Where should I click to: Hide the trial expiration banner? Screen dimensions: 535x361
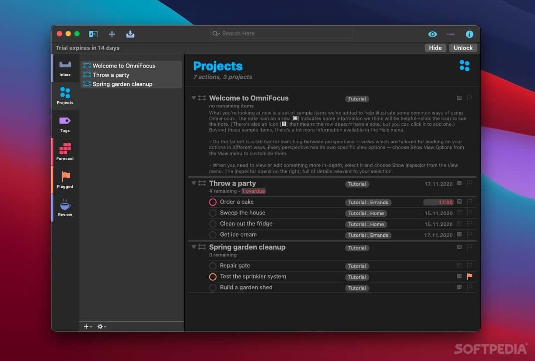pos(435,48)
